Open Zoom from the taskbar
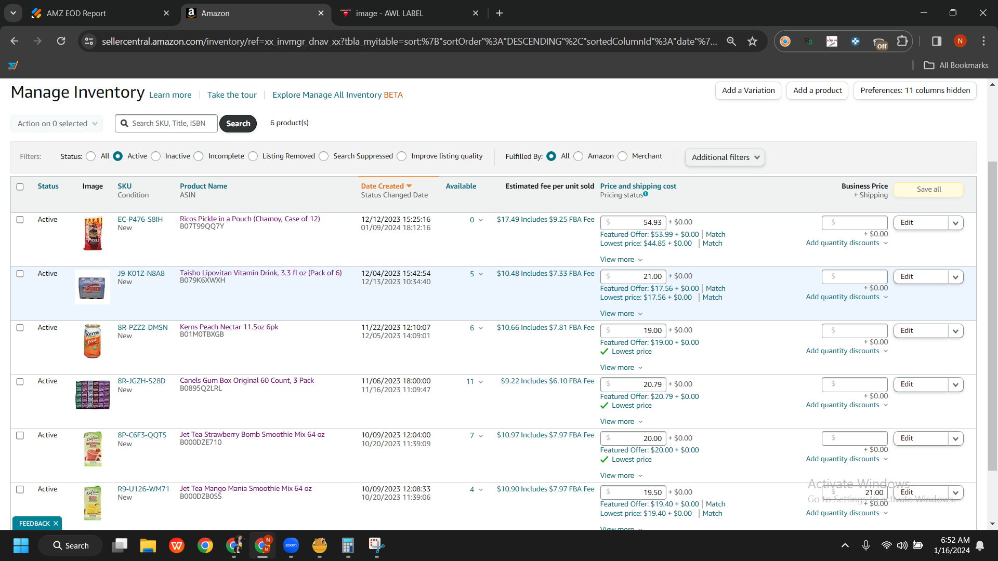Viewport: 998px width, 561px height. (x=291, y=545)
